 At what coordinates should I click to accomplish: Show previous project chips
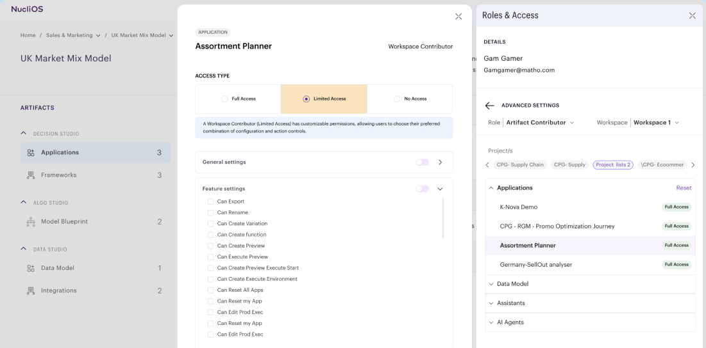coord(487,165)
